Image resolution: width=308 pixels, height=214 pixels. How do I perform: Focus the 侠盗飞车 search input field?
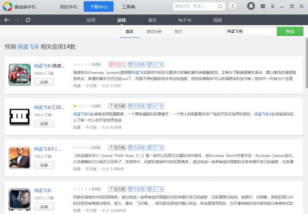pos(251,31)
